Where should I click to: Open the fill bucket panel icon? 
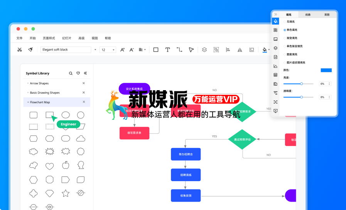tap(276, 21)
